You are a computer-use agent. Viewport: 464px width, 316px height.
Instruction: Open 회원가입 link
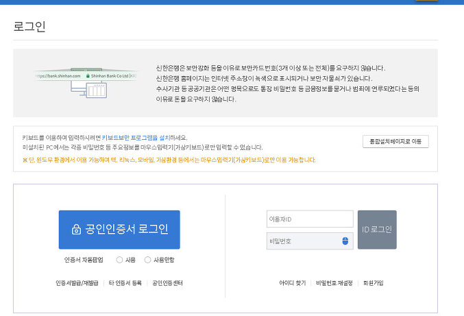pyautogui.click(x=373, y=283)
